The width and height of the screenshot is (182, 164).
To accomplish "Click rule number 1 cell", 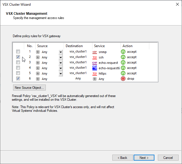I will [30, 51].
